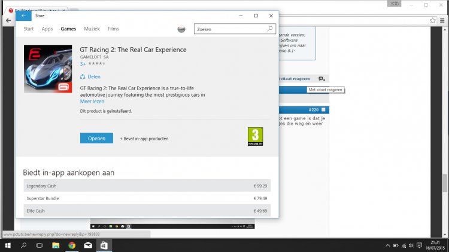Click the Chrome icon in the taskbar
Viewport: 449px width, 252px height.
[71, 245]
